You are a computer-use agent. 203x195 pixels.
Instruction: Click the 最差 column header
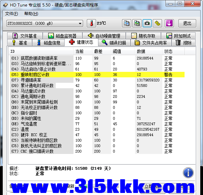tap(101, 51)
